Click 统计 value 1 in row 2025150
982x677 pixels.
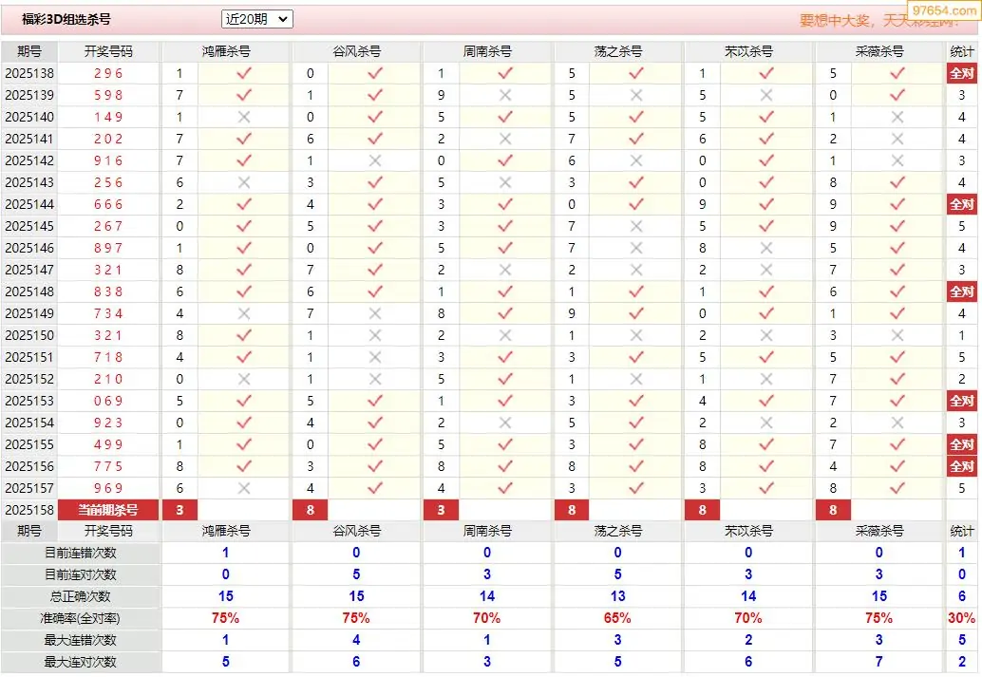tap(962, 335)
